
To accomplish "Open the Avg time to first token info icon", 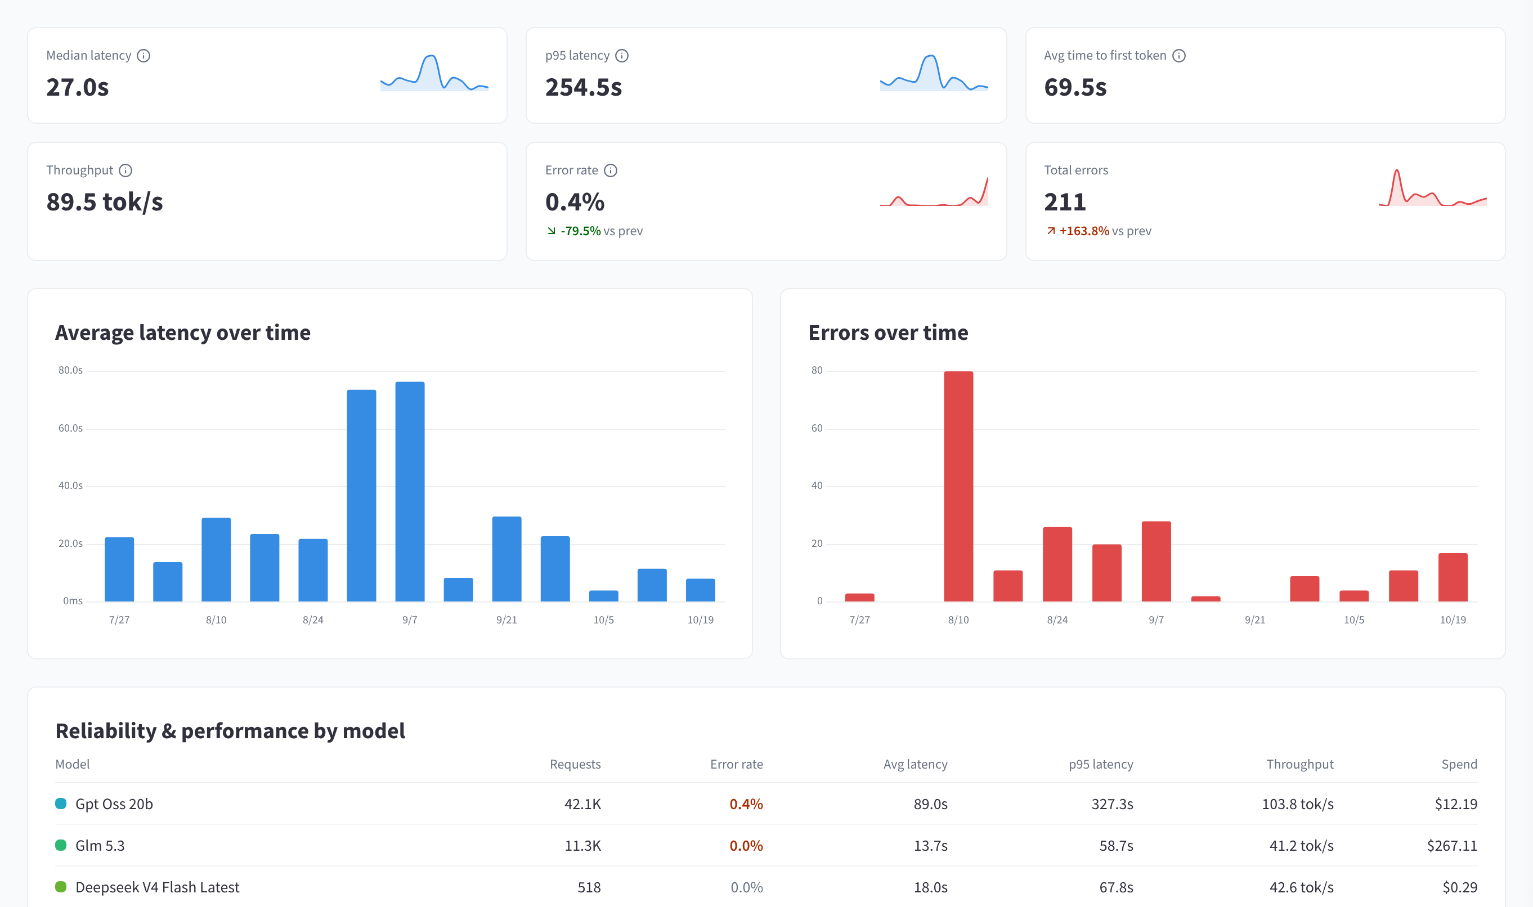I will [1179, 56].
